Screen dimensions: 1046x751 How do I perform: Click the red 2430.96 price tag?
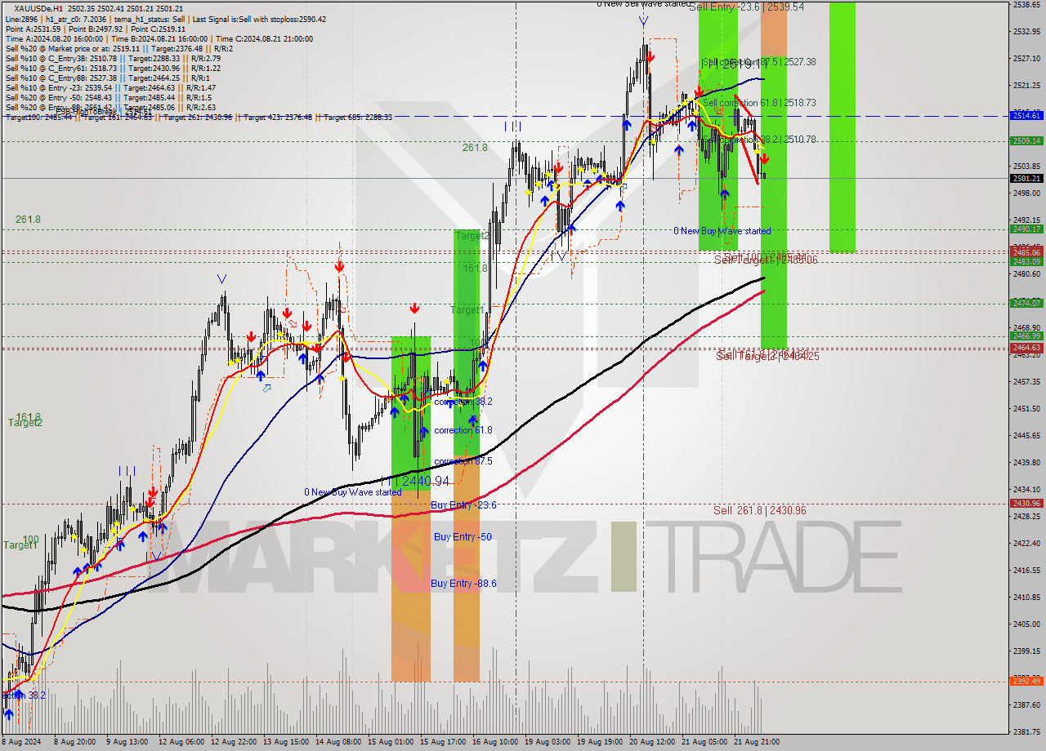(1026, 504)
